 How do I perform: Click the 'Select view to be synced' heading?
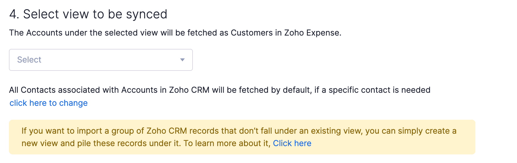95,14
